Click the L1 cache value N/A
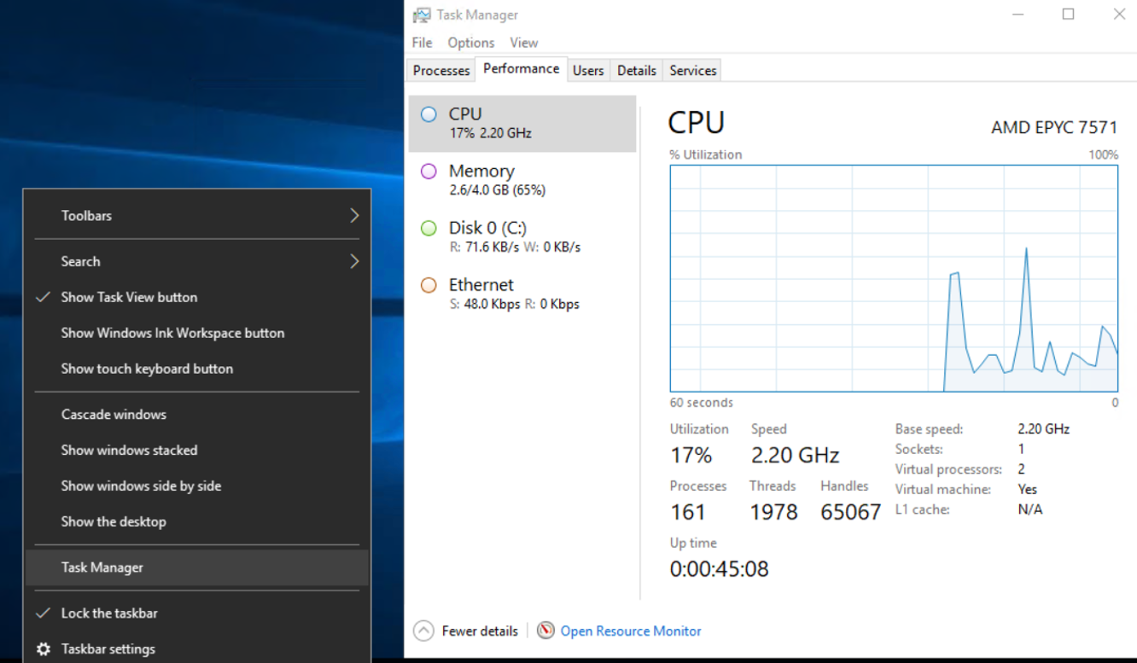1137x663 pixels. (x=1030, y=509)
